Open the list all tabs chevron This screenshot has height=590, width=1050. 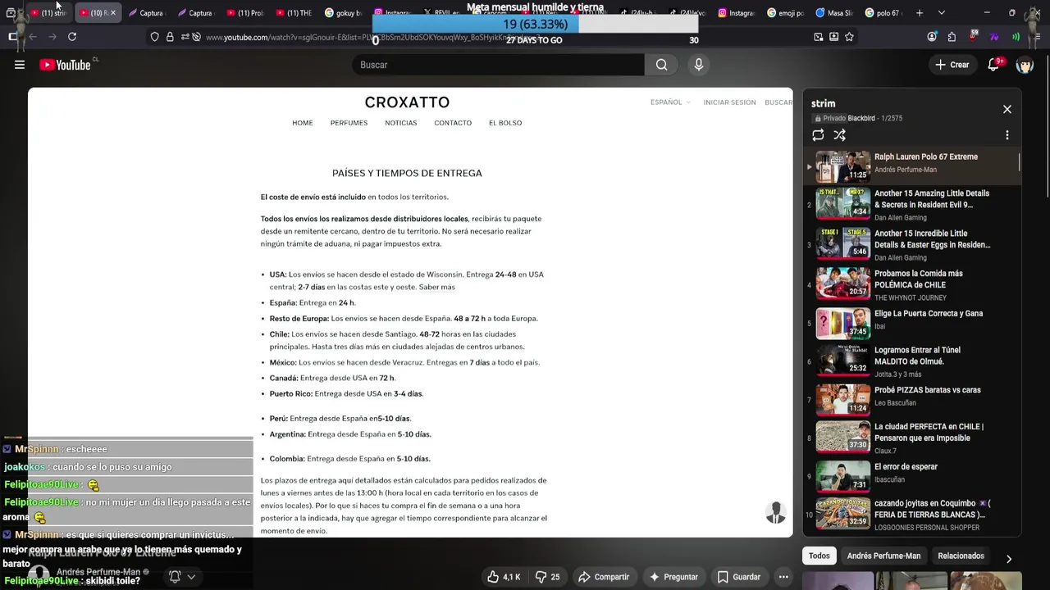tap(941, 13)
